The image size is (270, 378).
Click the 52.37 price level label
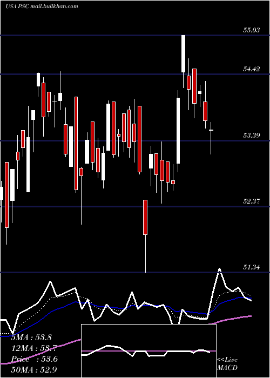pyautogui.click(x=252, y=201)
